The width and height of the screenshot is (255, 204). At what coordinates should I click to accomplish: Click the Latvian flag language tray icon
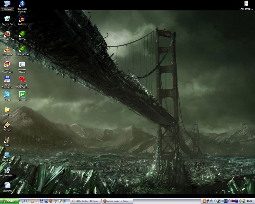pyautogui.click(x=233, y=201)
